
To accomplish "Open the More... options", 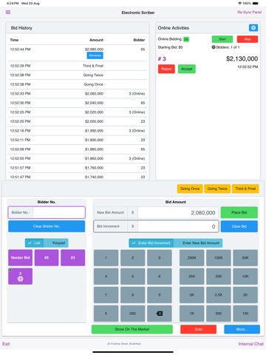I will click(242, 329).
